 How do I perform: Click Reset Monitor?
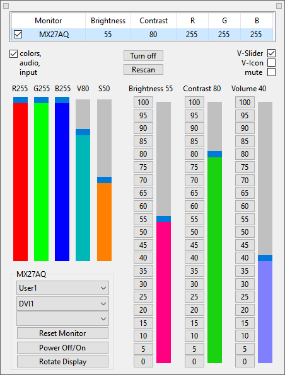[62, 333]
